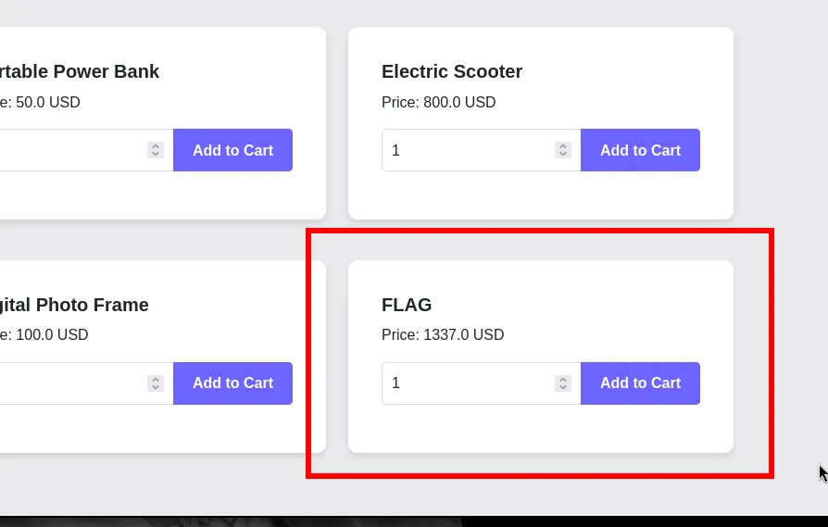Click the FLAG product title
This screenshot has height=527, width=828.
[407, 305]
